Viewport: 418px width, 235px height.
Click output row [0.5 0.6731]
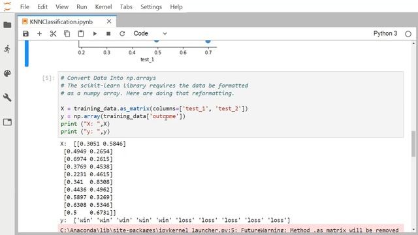90,213
